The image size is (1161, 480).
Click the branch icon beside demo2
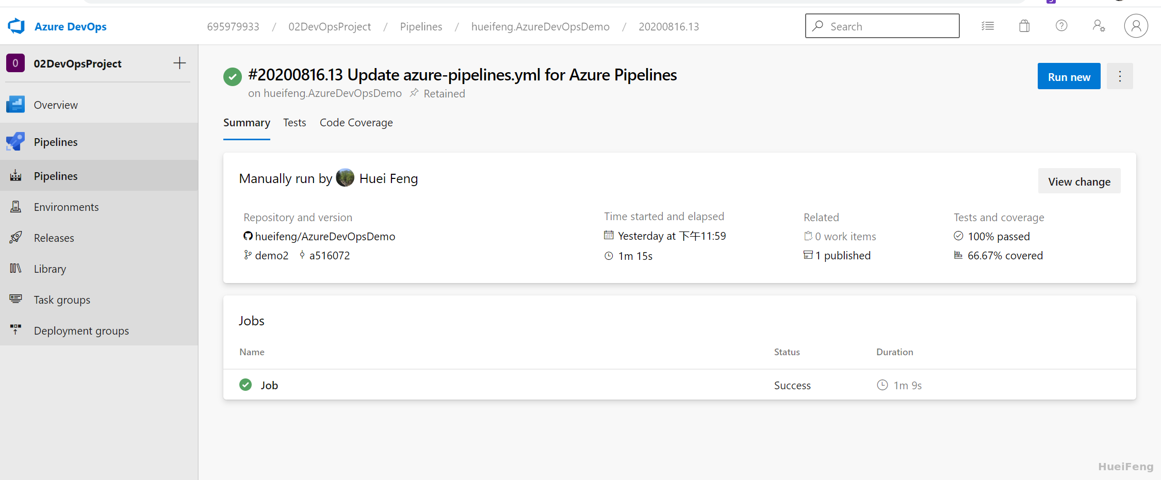[x=248, y=255]
